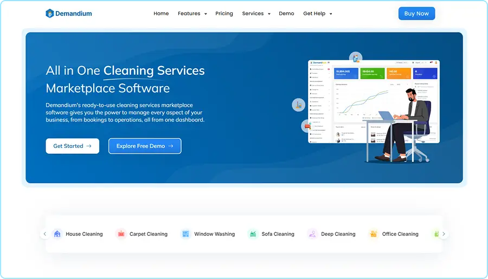
Task: Click the House Cleaning icon
Action: tap(57, 234)
